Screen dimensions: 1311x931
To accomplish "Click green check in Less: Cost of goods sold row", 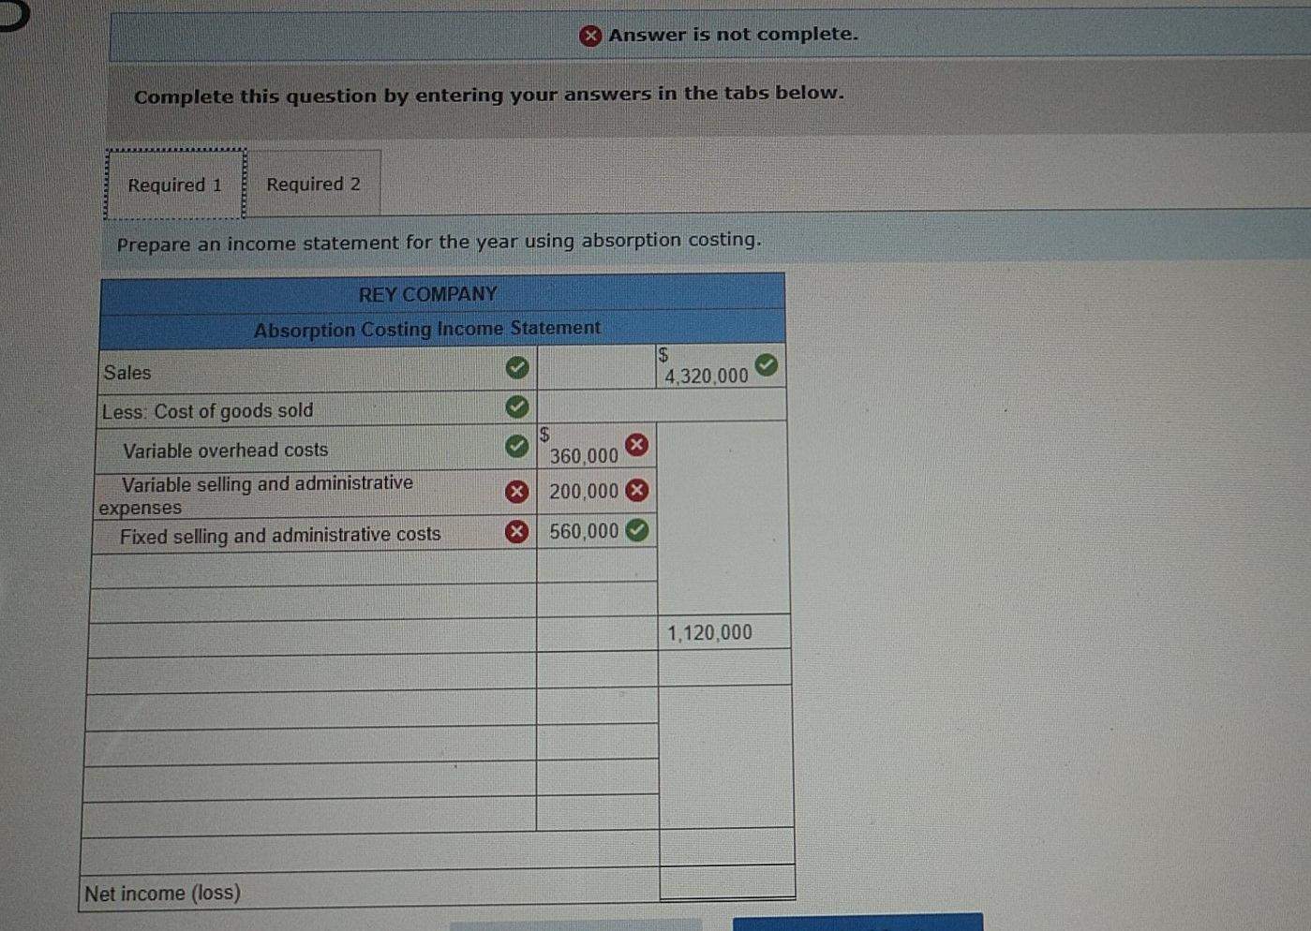I will 516,406.
